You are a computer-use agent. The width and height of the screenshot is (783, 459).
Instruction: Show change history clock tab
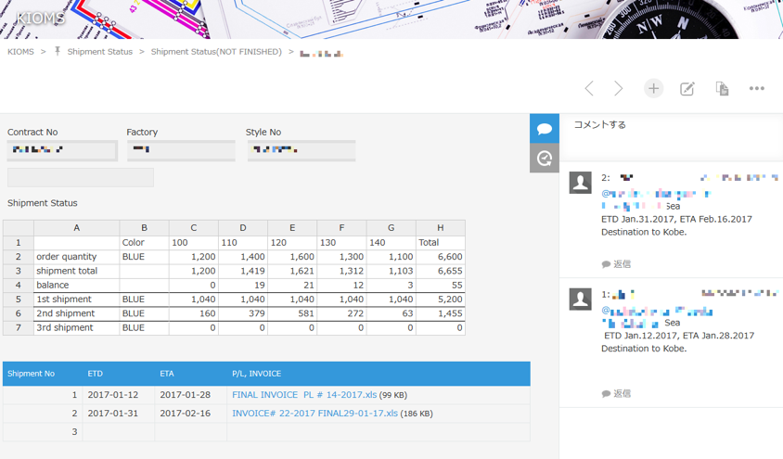[x=545, y=159]
